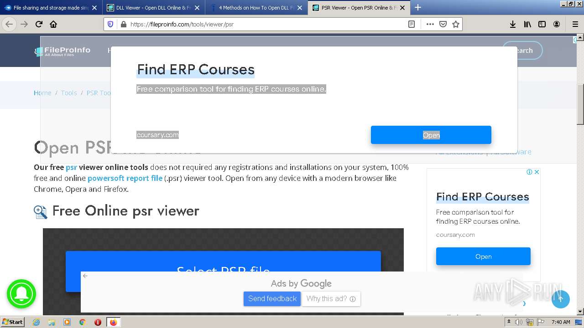Click Open button in sidebar ERP ad
The height and width of the screenshot is (328, 584).
(x=483, y=256)
